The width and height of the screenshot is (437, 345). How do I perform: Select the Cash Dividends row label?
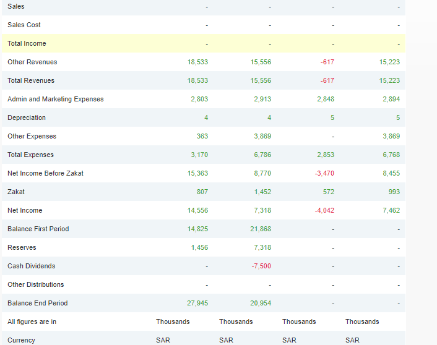[32, 266]
